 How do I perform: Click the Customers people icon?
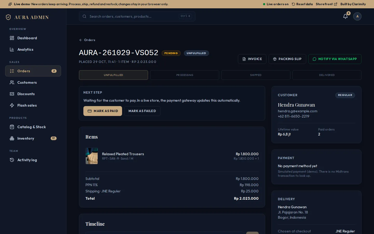[x=12, y=82]
